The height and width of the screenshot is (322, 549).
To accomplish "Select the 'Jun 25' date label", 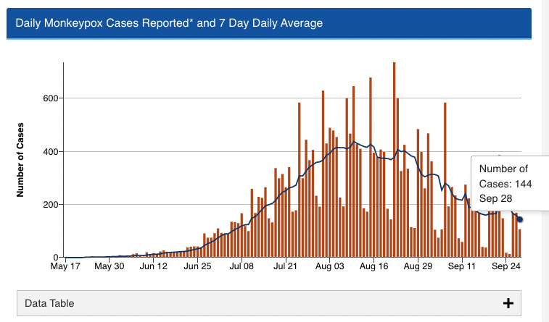I will (197, 266).
